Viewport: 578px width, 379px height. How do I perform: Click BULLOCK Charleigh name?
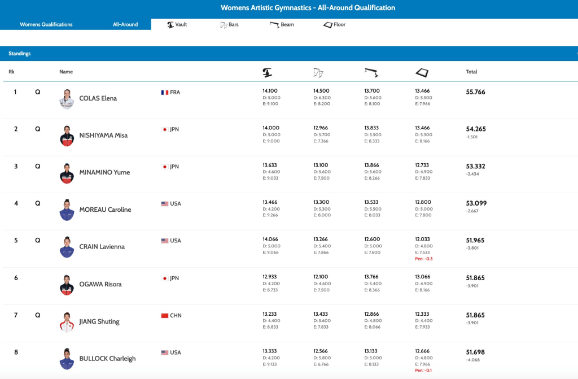(x=107, y=358)
